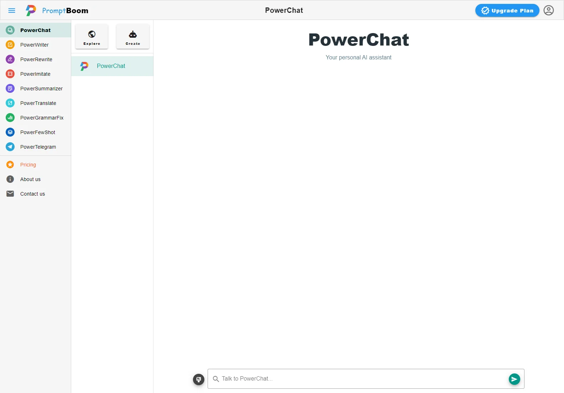Viewport: 564px width, 393px height.
Task: Click the PowerChat conversation logo icon
Action: coord(84,66)
